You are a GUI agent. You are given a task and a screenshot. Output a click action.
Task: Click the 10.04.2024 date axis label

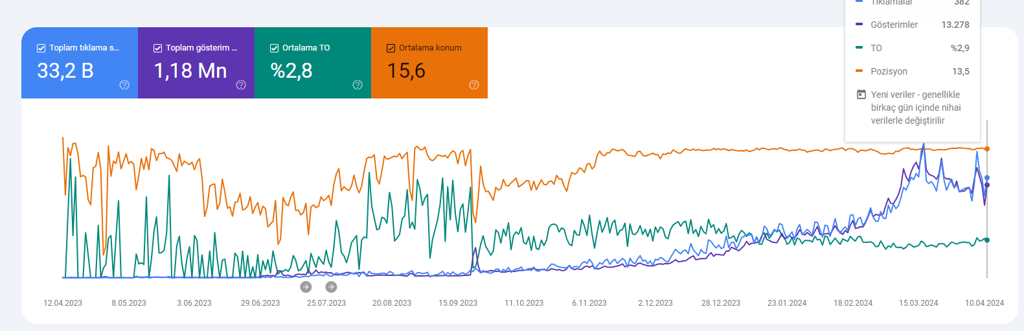pyautogui.click(x=984, y=303)
